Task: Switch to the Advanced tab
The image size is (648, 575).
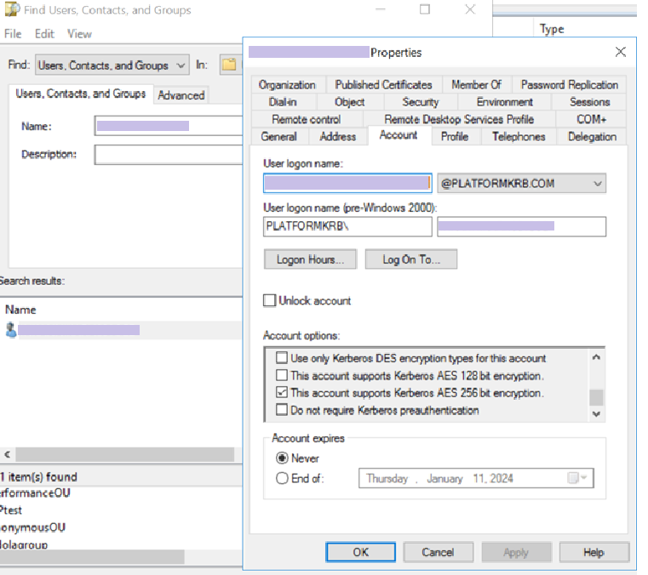Action: click(181, 95)
